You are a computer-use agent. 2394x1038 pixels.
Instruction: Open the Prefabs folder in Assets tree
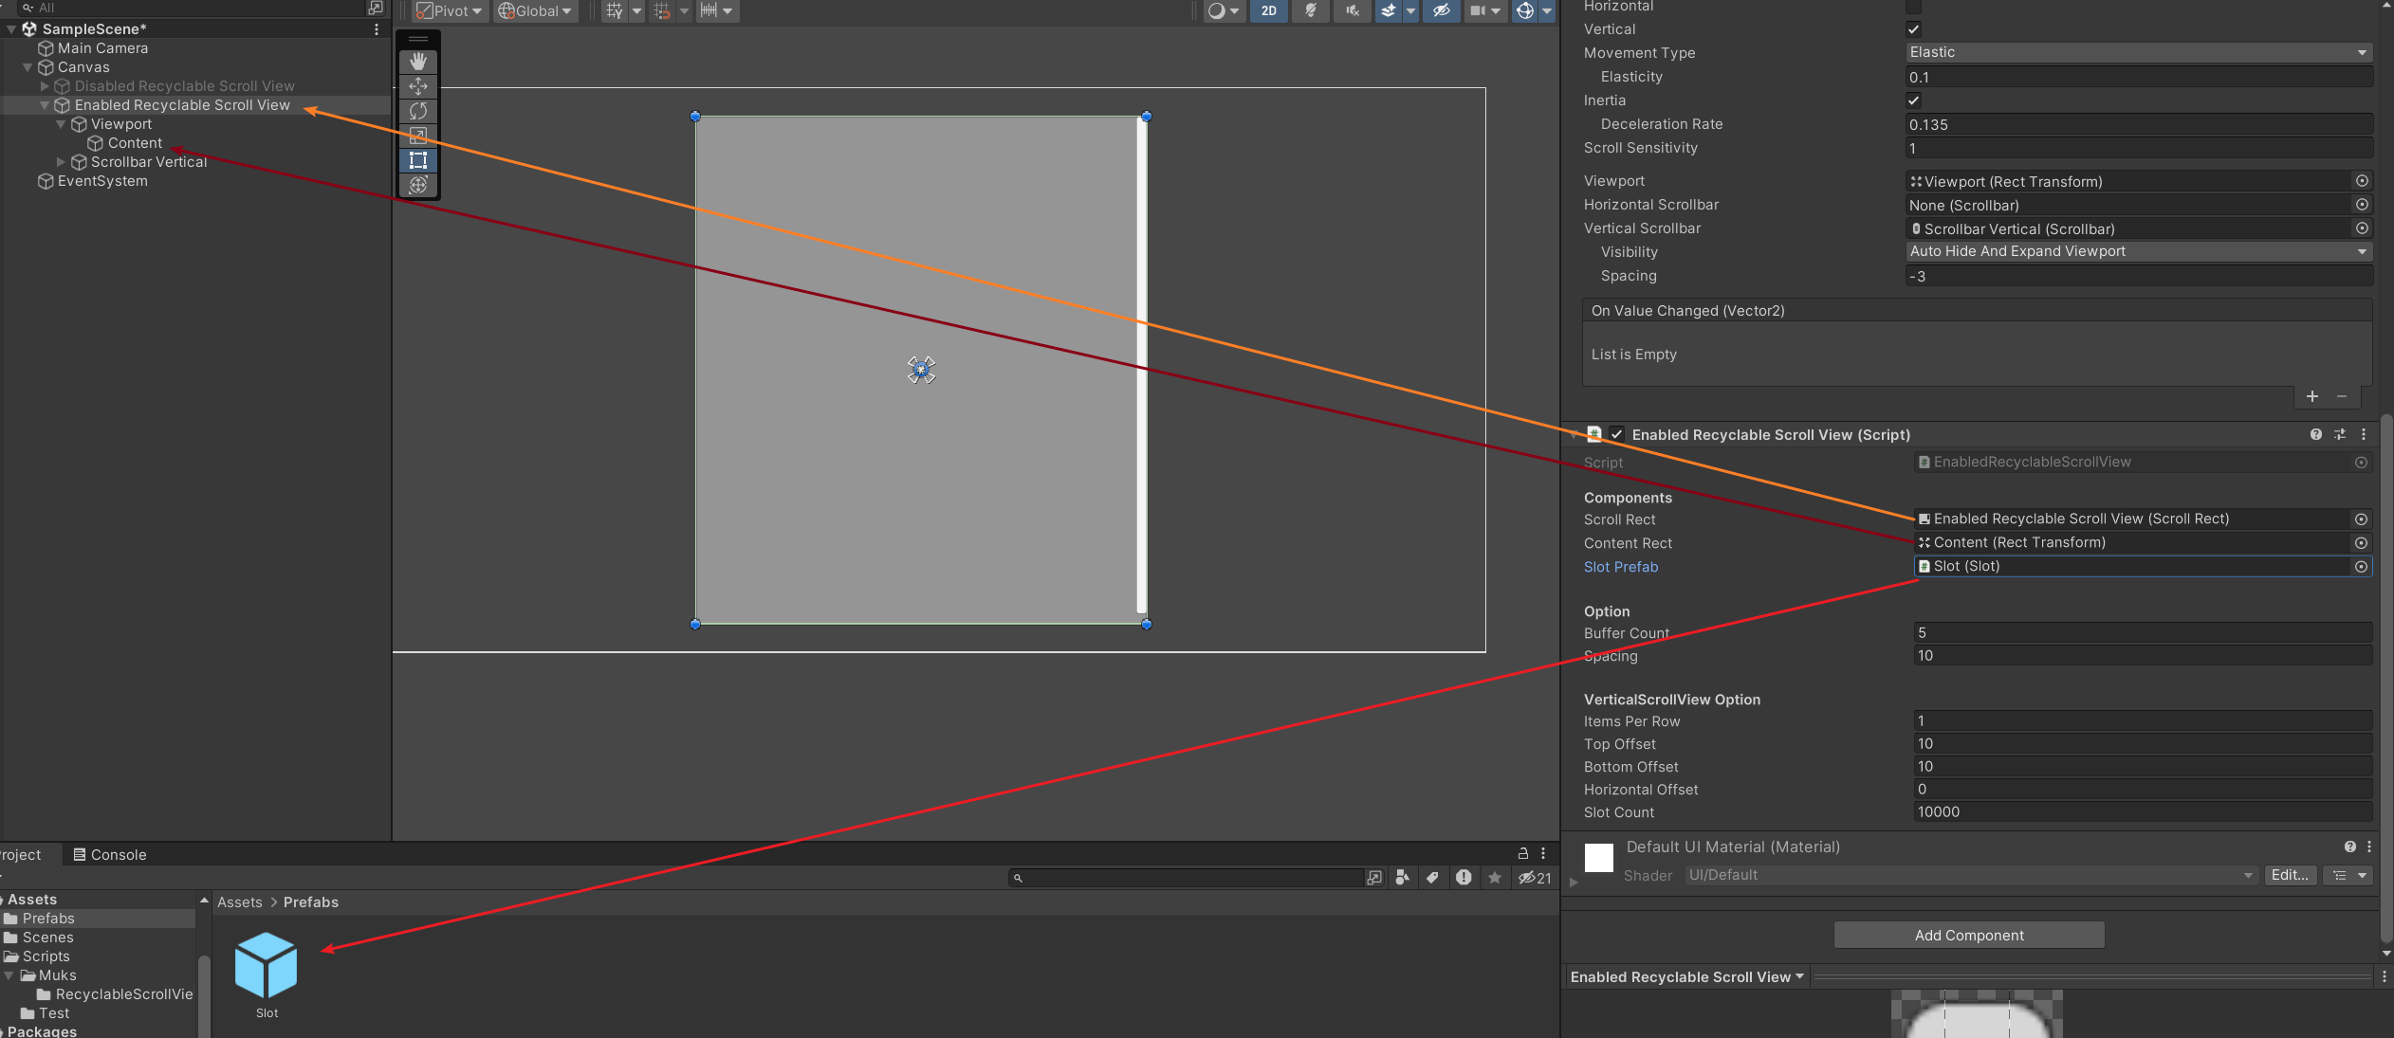48,918
